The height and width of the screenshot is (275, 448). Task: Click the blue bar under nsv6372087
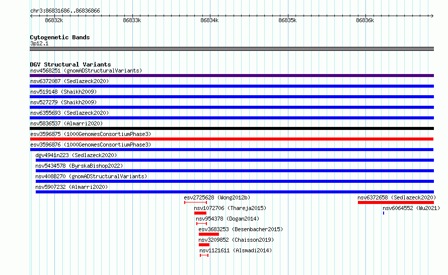[x=232, y=86]
